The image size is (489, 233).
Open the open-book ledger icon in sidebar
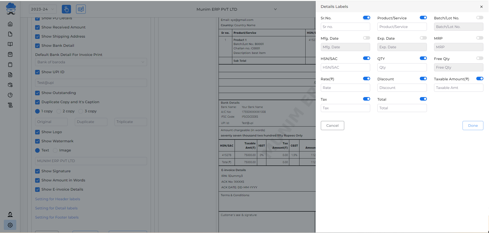click(10, 44)
